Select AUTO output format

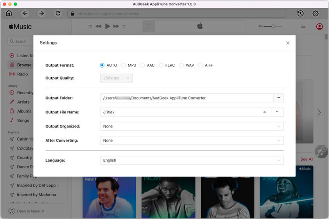coord(109,65)
